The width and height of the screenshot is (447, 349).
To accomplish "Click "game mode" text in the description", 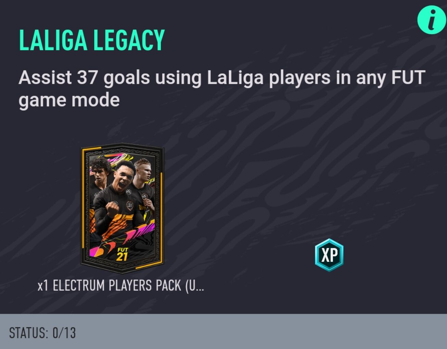I will 69,100.
